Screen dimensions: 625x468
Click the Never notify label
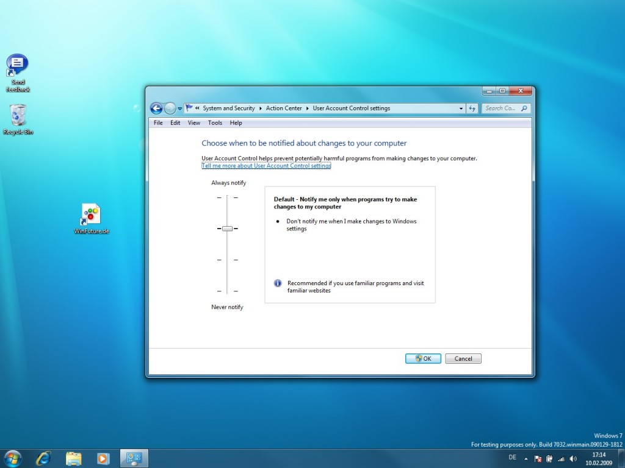tap(227, 307)
